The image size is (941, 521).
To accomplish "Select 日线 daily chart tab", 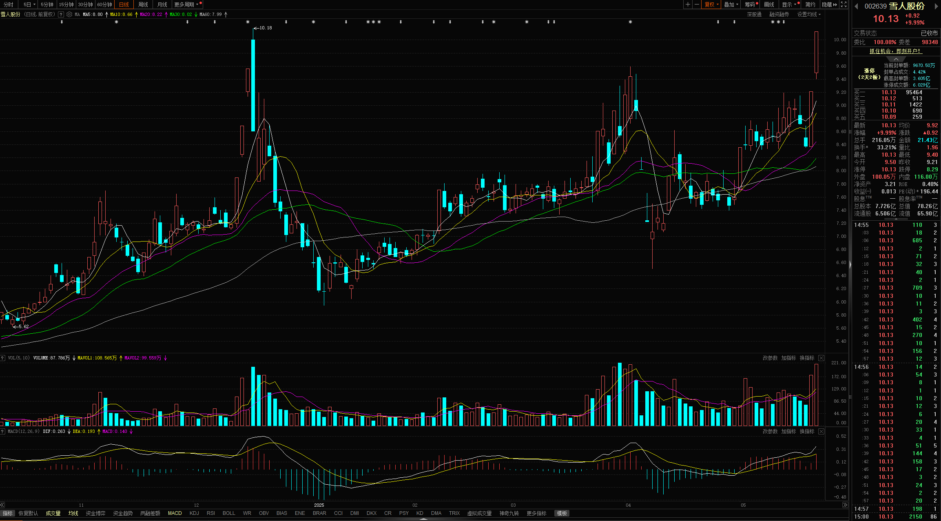I will coord(124,4).
